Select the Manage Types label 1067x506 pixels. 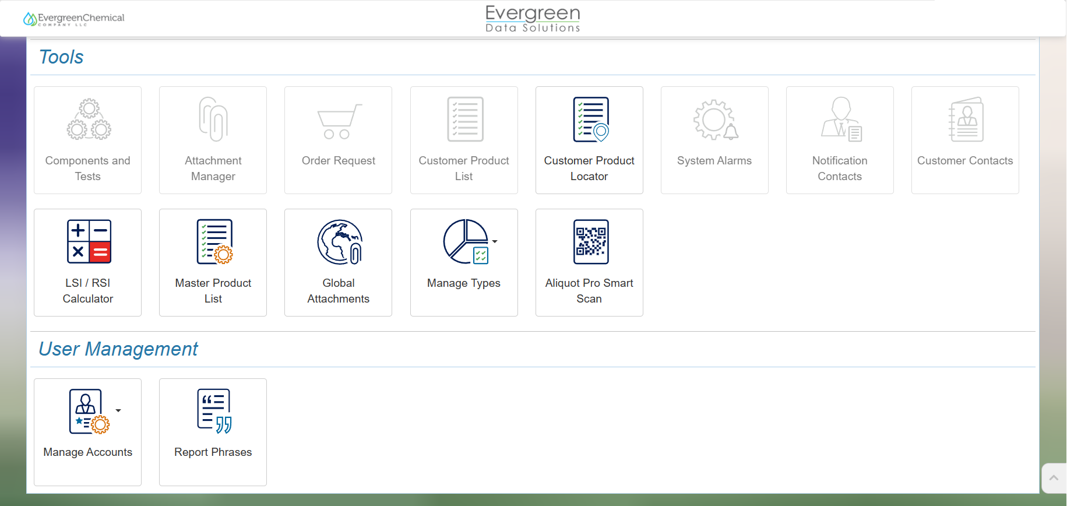tap(464, 283)
